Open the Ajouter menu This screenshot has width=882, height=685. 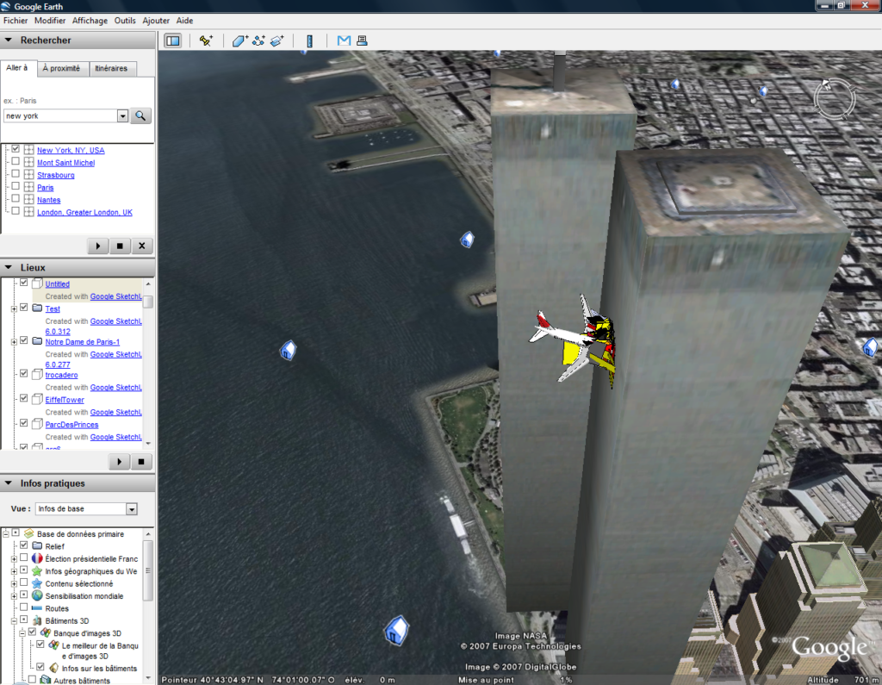(x=156, y=21)
